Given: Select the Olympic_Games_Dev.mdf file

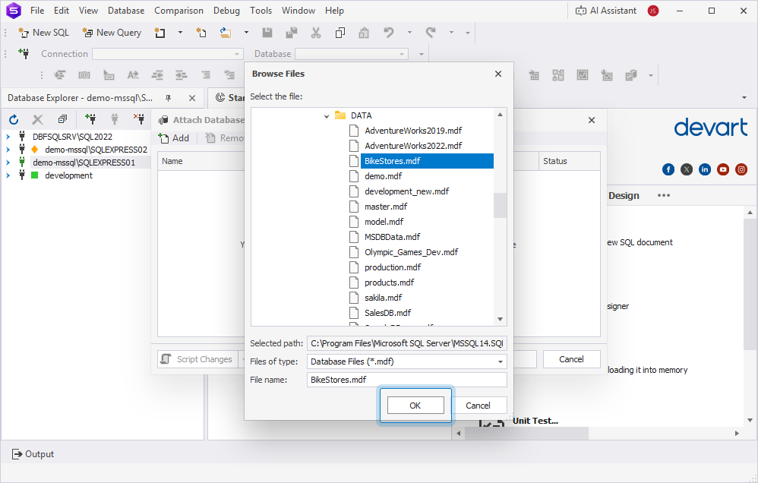Looking at the screenshot, I should [x=411, y=252].
